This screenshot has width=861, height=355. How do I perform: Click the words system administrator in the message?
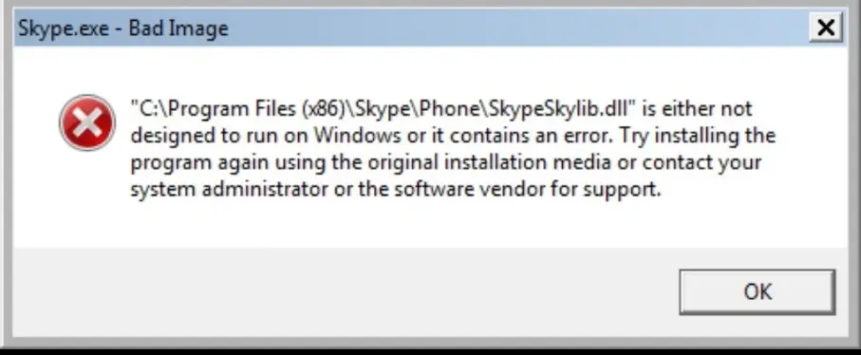point(230,190)
